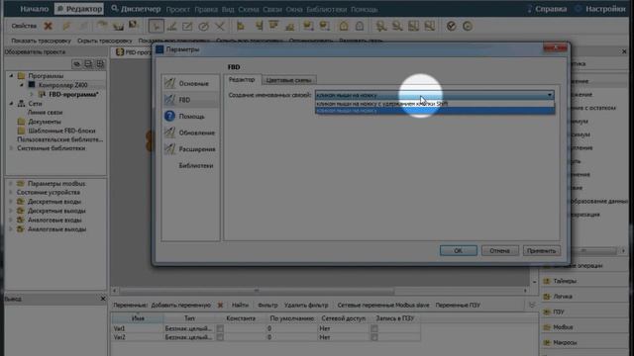
Task: Choose option with удержанием кнопки Shift
Action: pos(435,104)
